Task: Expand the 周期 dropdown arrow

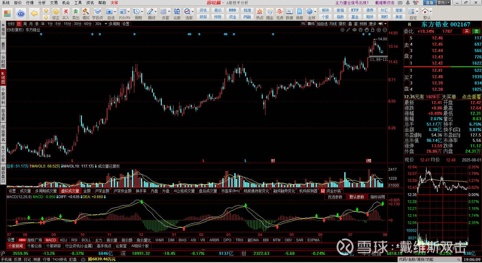Action: (142, 11)
